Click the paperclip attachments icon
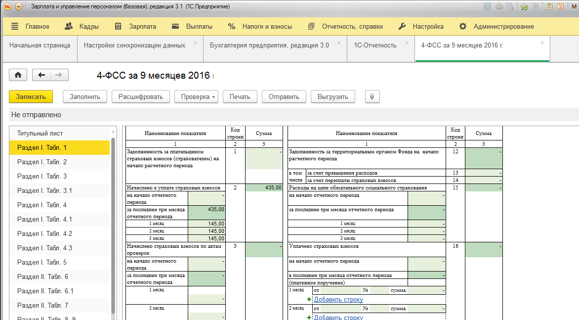The width and height of the screenshot is (579, 320). (x=372, y=97)
